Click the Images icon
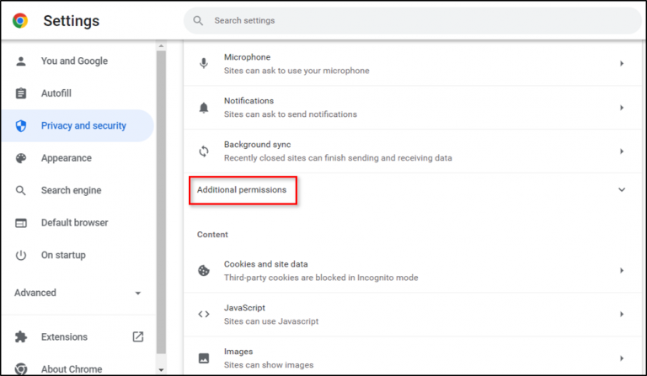The image size is (647, 376). tap(203, 358)
